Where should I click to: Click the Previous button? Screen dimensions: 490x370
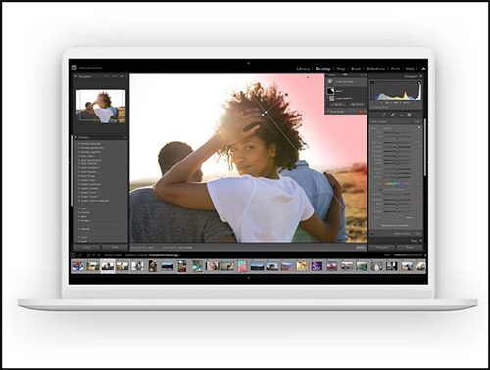pyautogui.click(x=382, y=247)
